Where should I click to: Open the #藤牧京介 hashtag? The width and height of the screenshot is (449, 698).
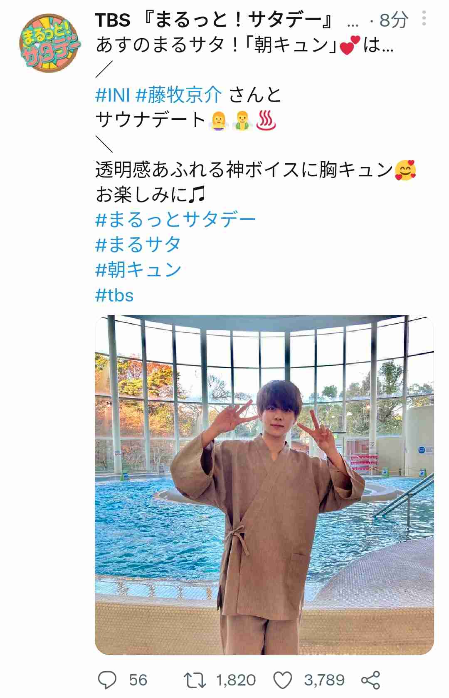coord(179,95)
